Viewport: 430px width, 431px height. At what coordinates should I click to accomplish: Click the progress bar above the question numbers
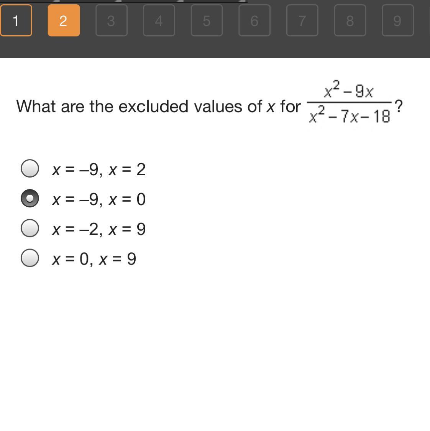click(124, 2)
